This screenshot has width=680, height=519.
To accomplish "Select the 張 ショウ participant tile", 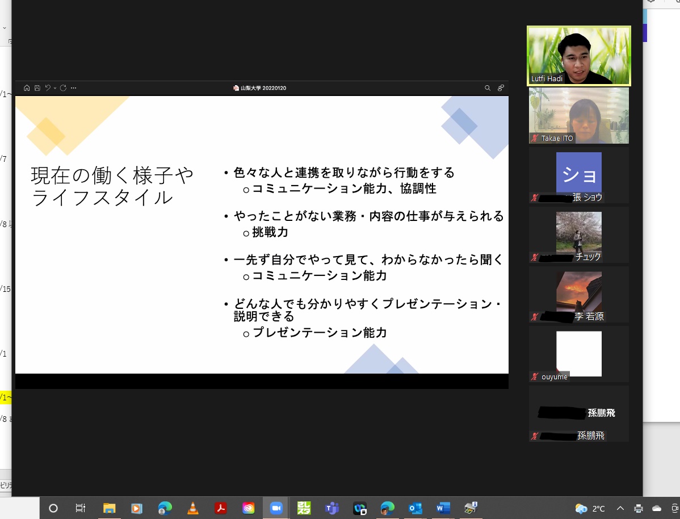I will [x=578, y=175].
